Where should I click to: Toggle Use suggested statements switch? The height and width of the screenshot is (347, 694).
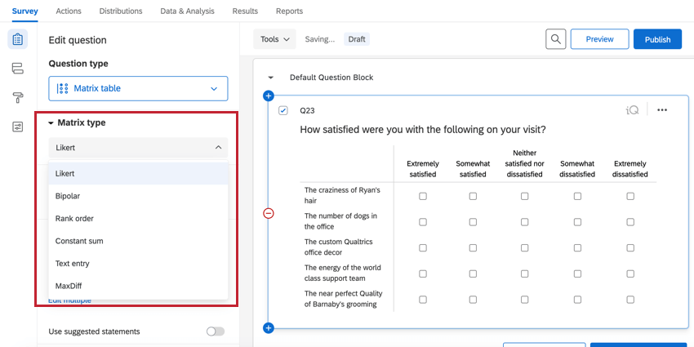(x=215, y=331)
